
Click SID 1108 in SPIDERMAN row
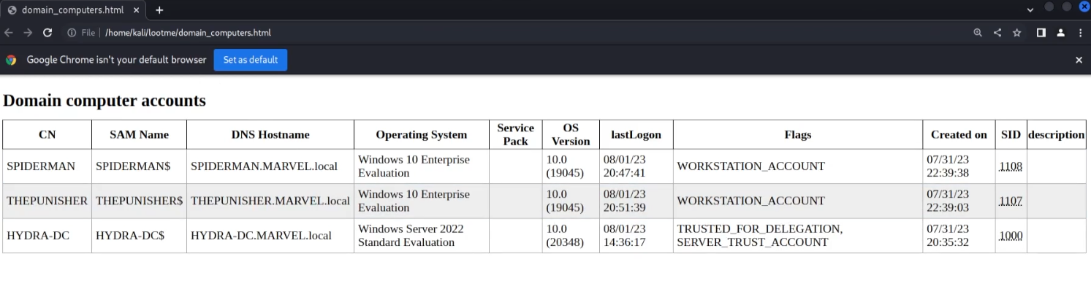point(1011,166)
